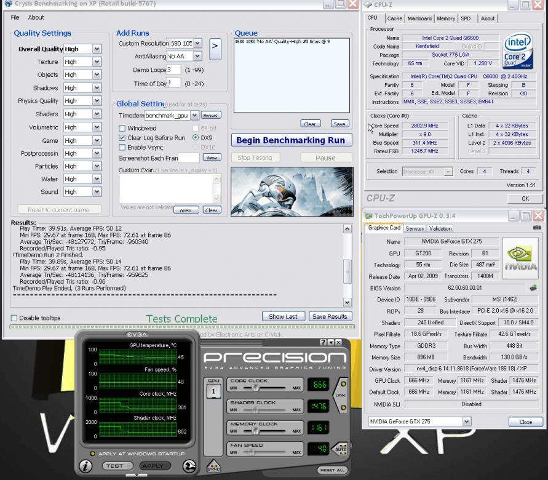Click the Results log scroll-down arrow
This screenshot has height=480, width=548.
347,302
